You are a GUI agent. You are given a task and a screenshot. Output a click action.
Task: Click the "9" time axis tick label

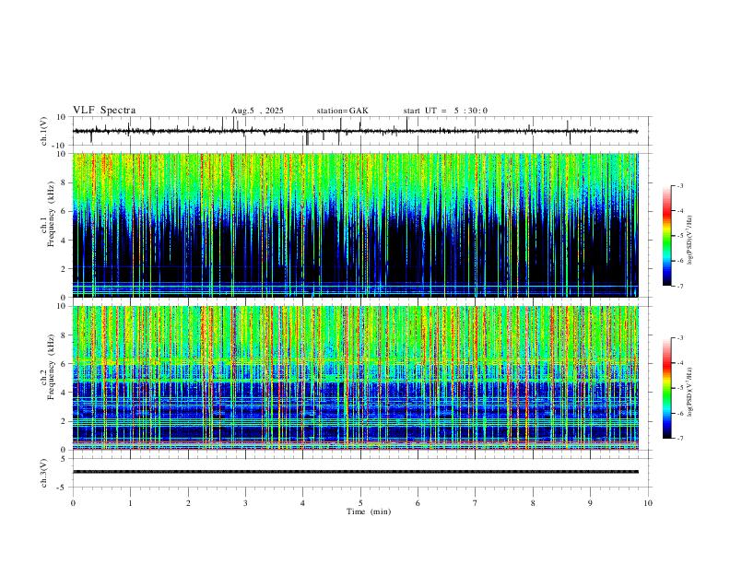click(x=590, y=503)
